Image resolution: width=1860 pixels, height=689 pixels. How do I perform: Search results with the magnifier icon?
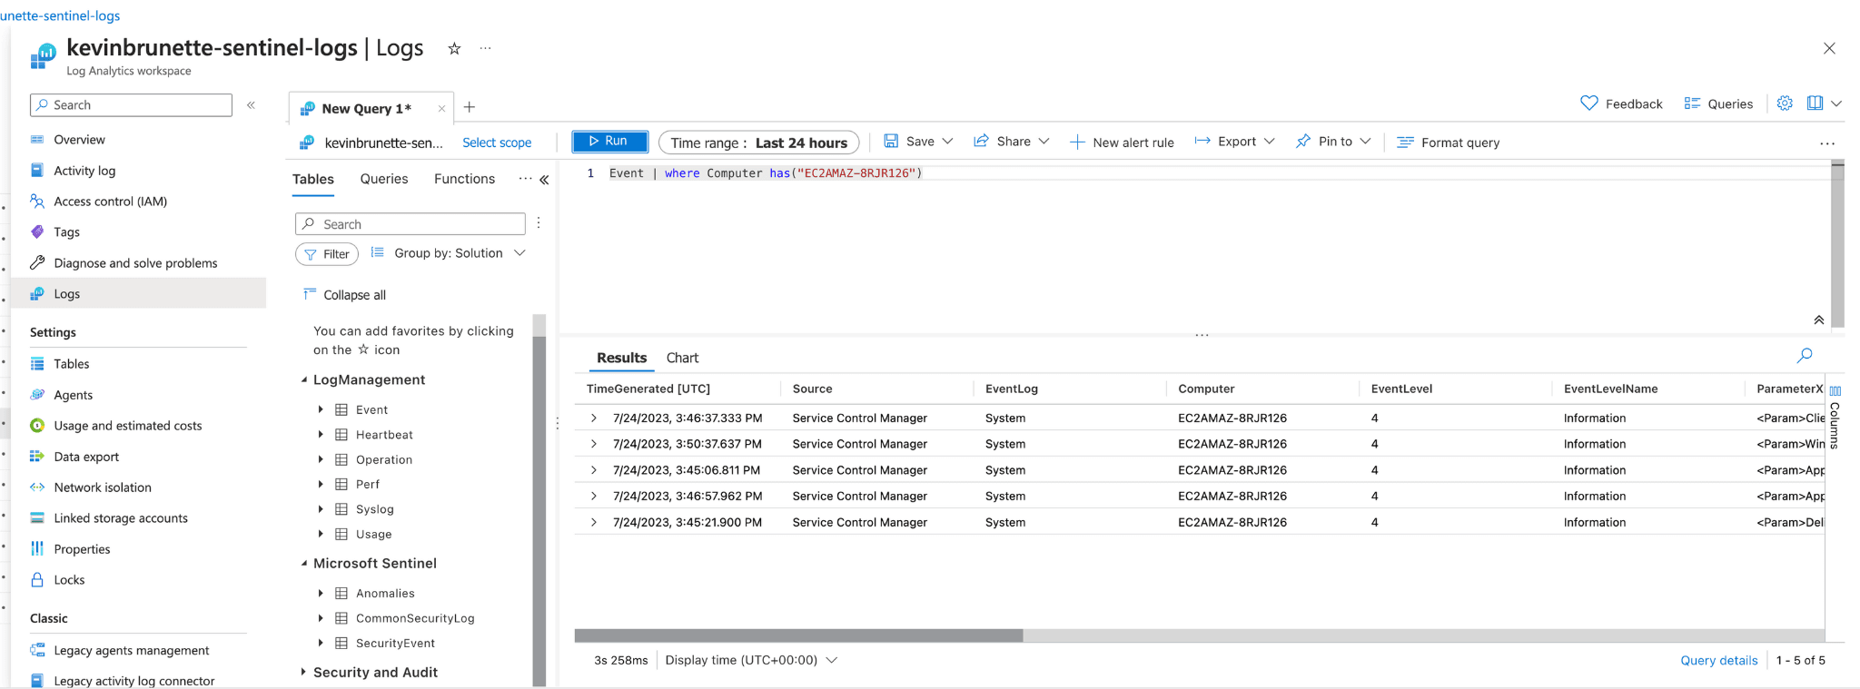(1805, 356)
